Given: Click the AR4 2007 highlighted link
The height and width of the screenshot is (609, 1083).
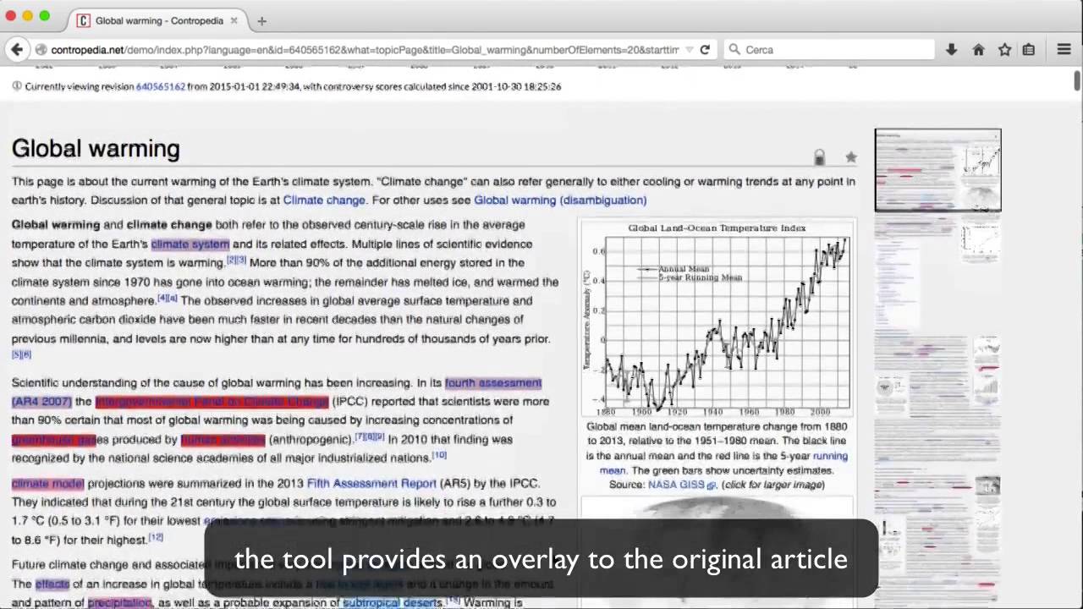Looking at the screenshot, I should (x=41, y=402).
